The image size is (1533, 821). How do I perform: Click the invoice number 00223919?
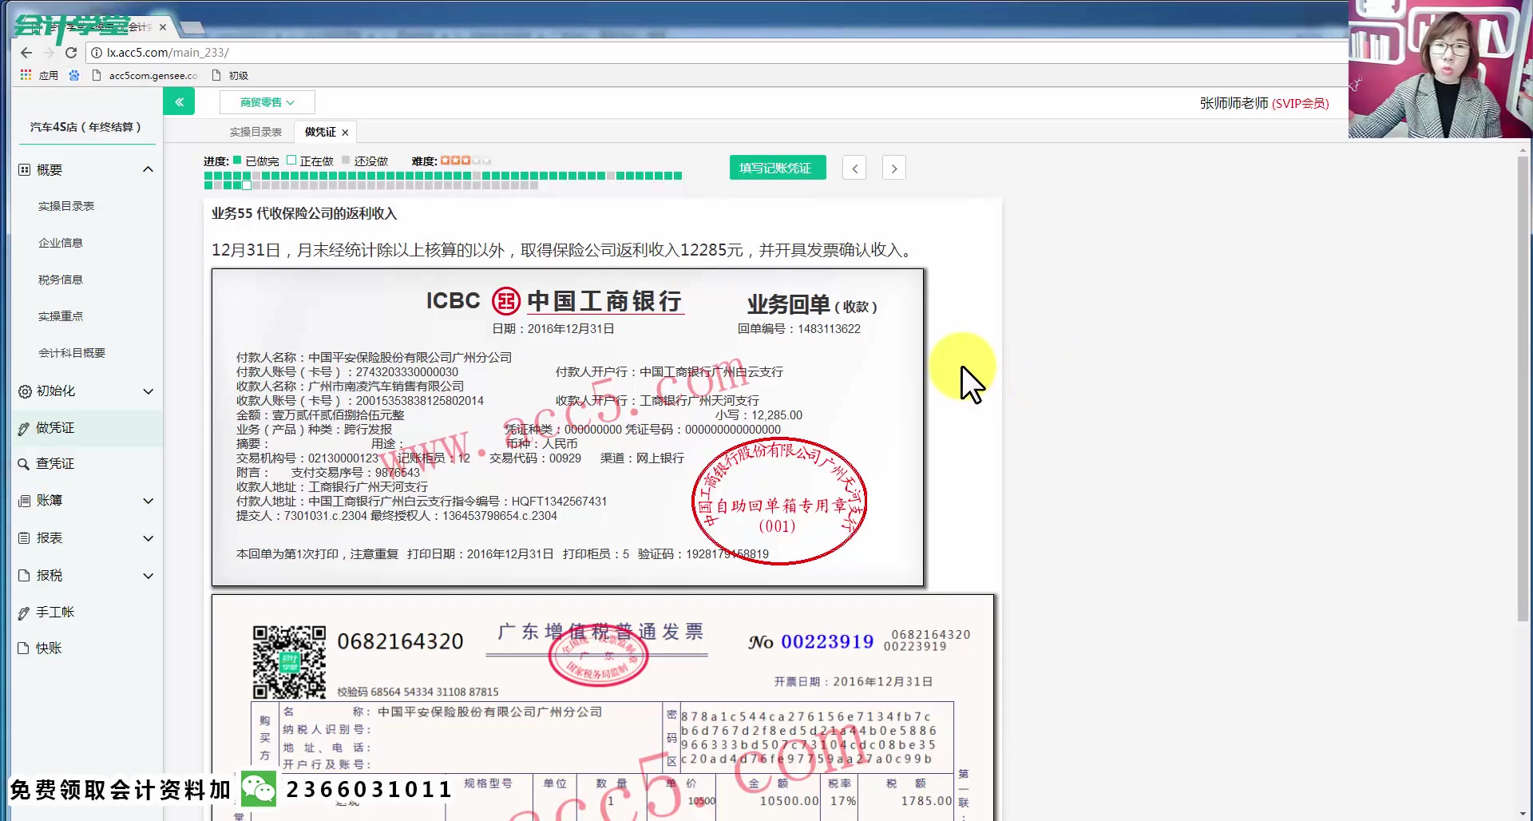[x=827, y=641]
